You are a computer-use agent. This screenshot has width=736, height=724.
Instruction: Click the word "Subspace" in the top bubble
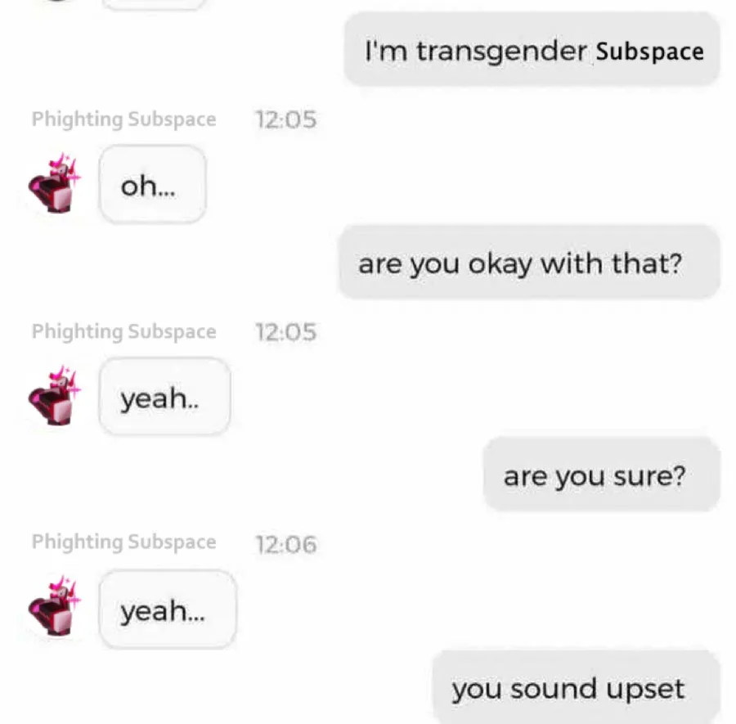coord(649,52)
